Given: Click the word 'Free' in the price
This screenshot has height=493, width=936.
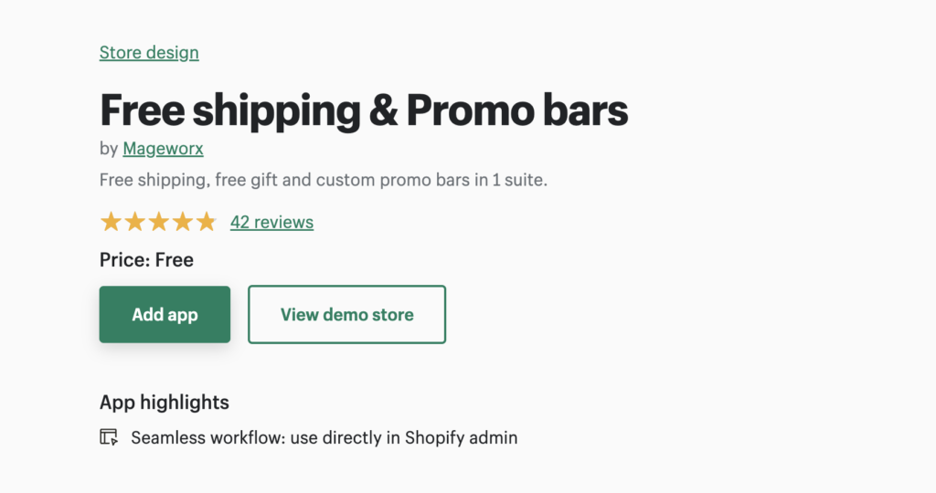Looking at the screenshot, I should click(x=175, y=260).
